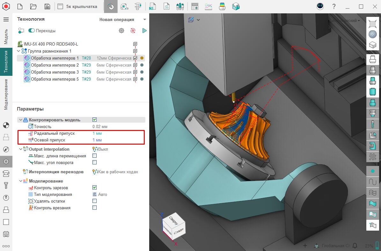
Task: Click the Save diskette icon
Action: point(47,6)
